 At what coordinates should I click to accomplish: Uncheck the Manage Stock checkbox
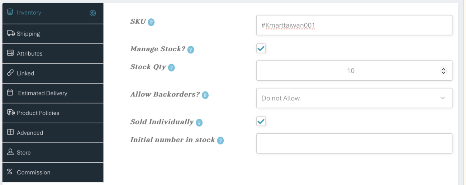(261, 48)
